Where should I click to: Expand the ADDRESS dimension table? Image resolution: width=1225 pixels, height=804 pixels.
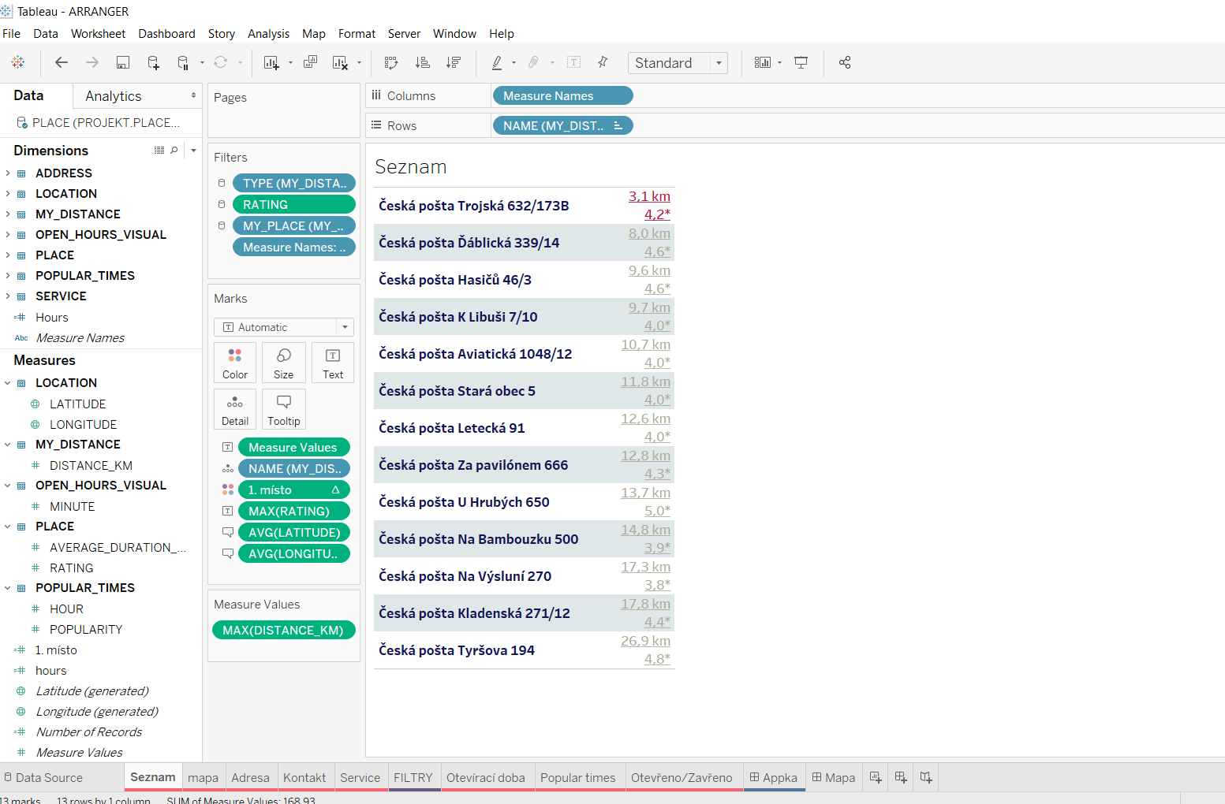tap(8, 173)
